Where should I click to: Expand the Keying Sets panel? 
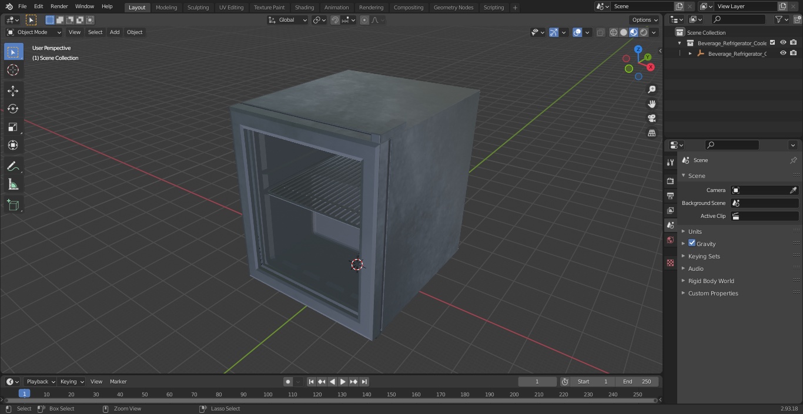tap(704, 256)
